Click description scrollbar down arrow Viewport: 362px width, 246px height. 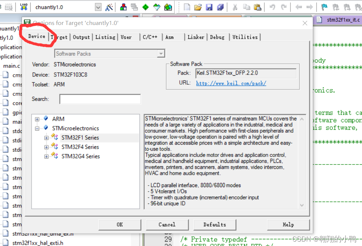pyautogui.click(x=302, y=205)
